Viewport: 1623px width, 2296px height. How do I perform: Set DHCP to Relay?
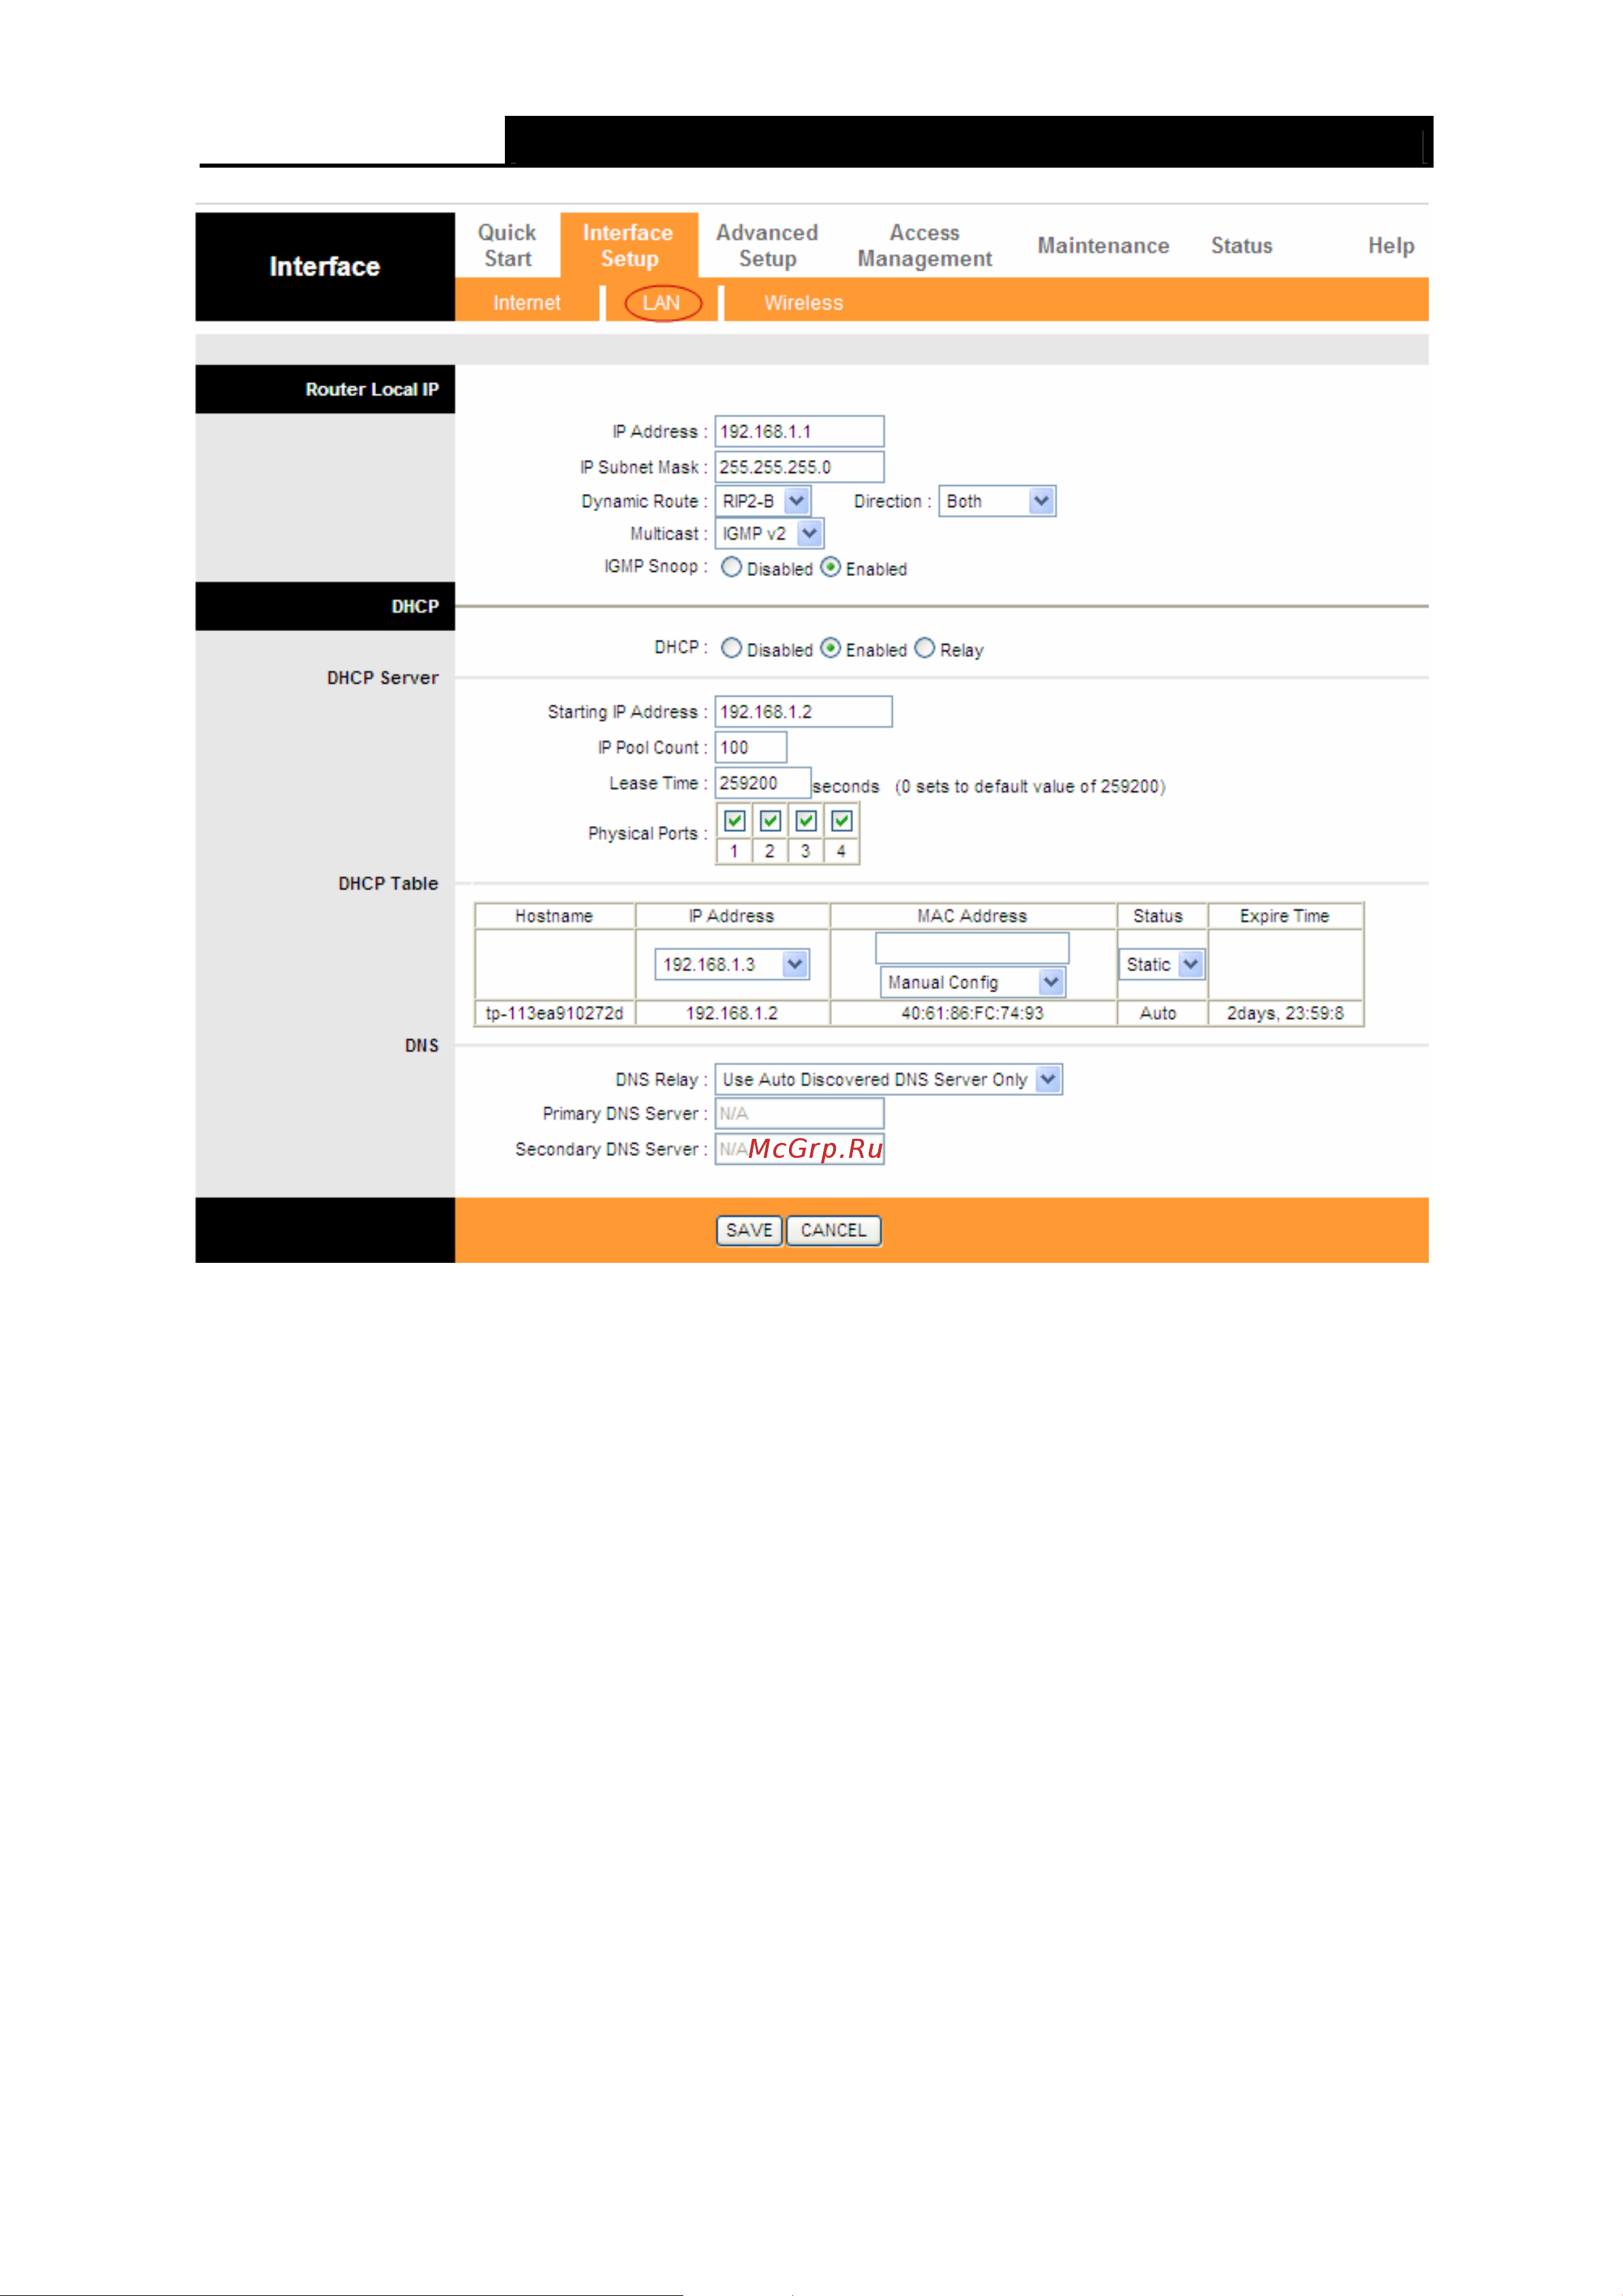[925, 648]
